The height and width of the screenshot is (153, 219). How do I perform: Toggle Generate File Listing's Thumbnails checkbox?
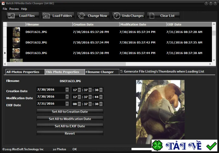click(121, 71)
